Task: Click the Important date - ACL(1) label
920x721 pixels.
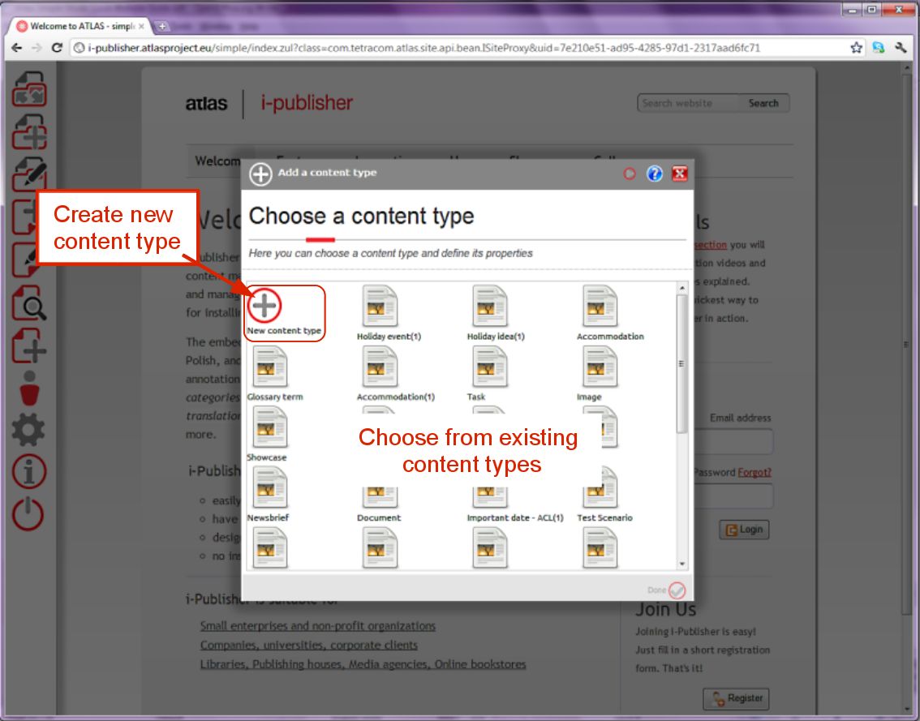Action: [x=515, y=518]
